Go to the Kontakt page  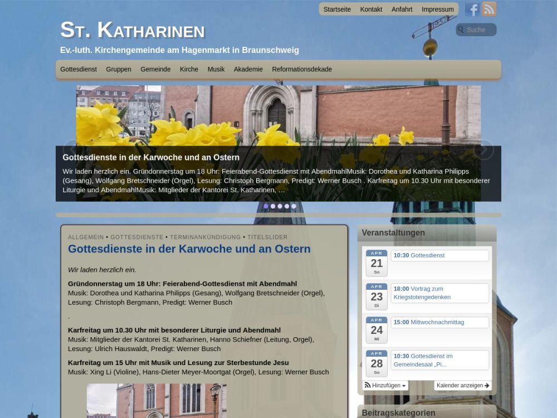tap(371, 9)
